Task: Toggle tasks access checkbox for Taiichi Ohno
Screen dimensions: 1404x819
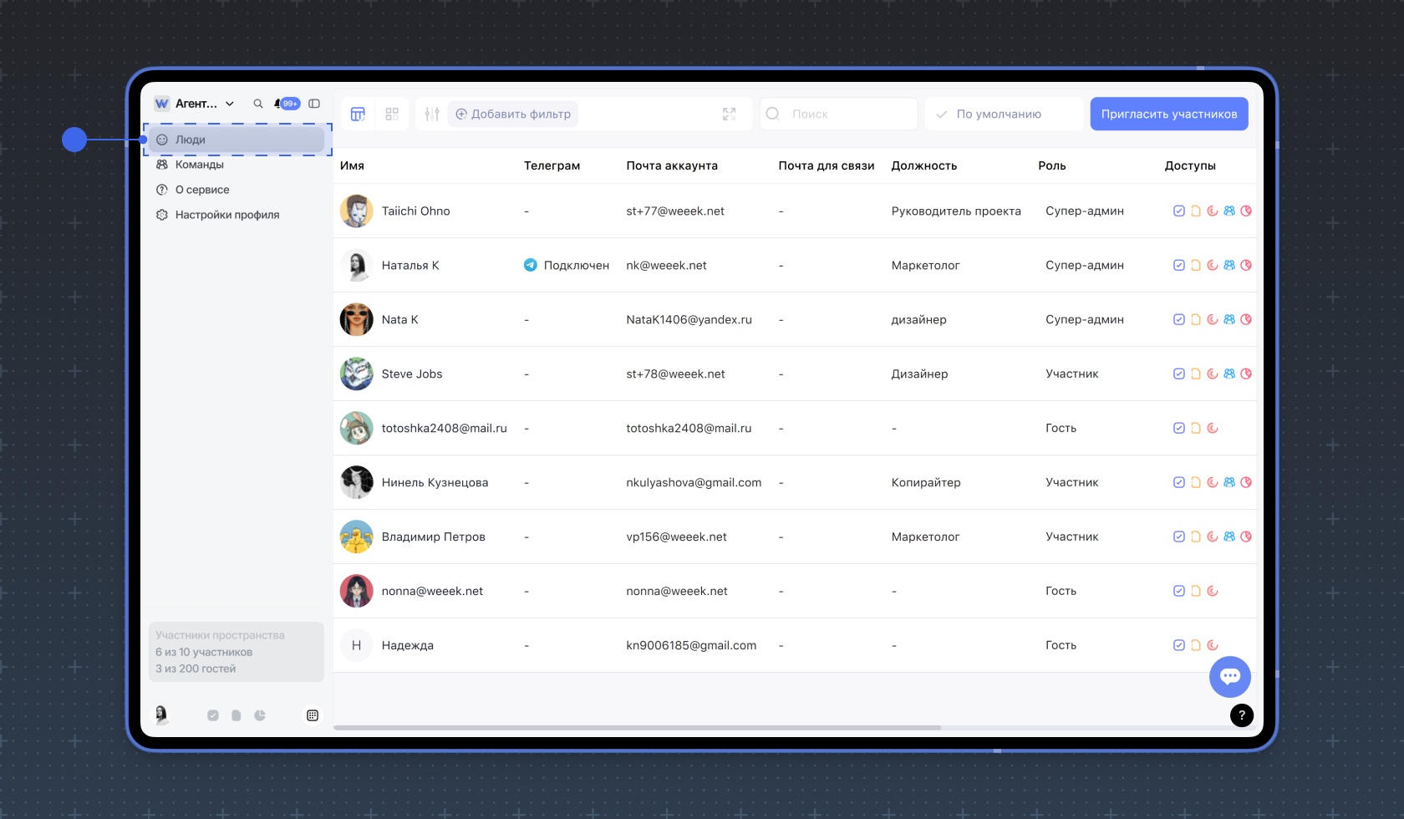Action: pyautogui.click(x=1178, y=211)
